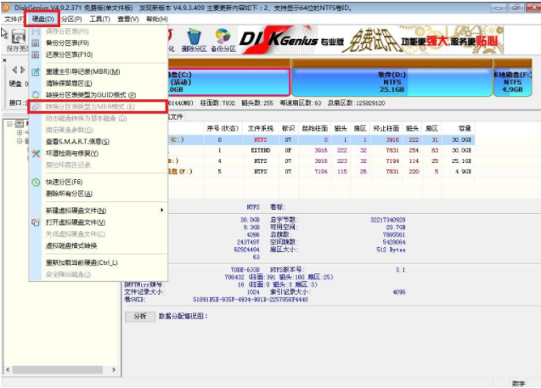Select the NTFS row with capacity 25.1GB

321,161
